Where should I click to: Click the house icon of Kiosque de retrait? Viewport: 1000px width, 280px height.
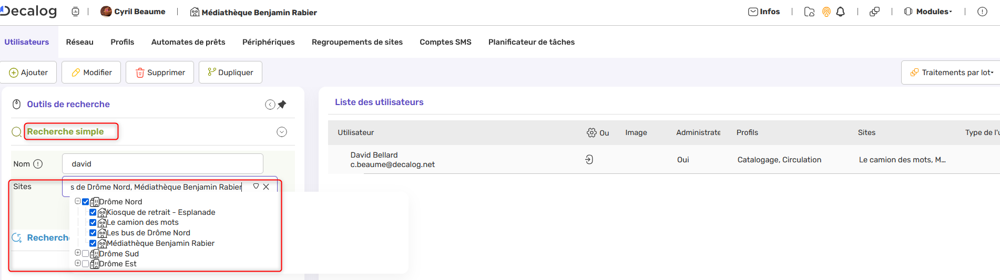click(102, 212)
